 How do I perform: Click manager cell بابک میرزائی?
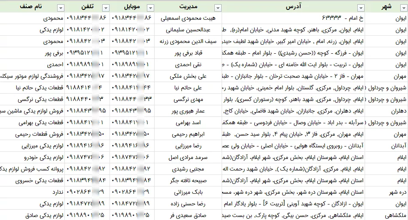188,192
